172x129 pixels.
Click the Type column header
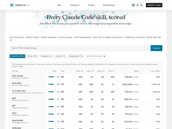coord(62,71)
